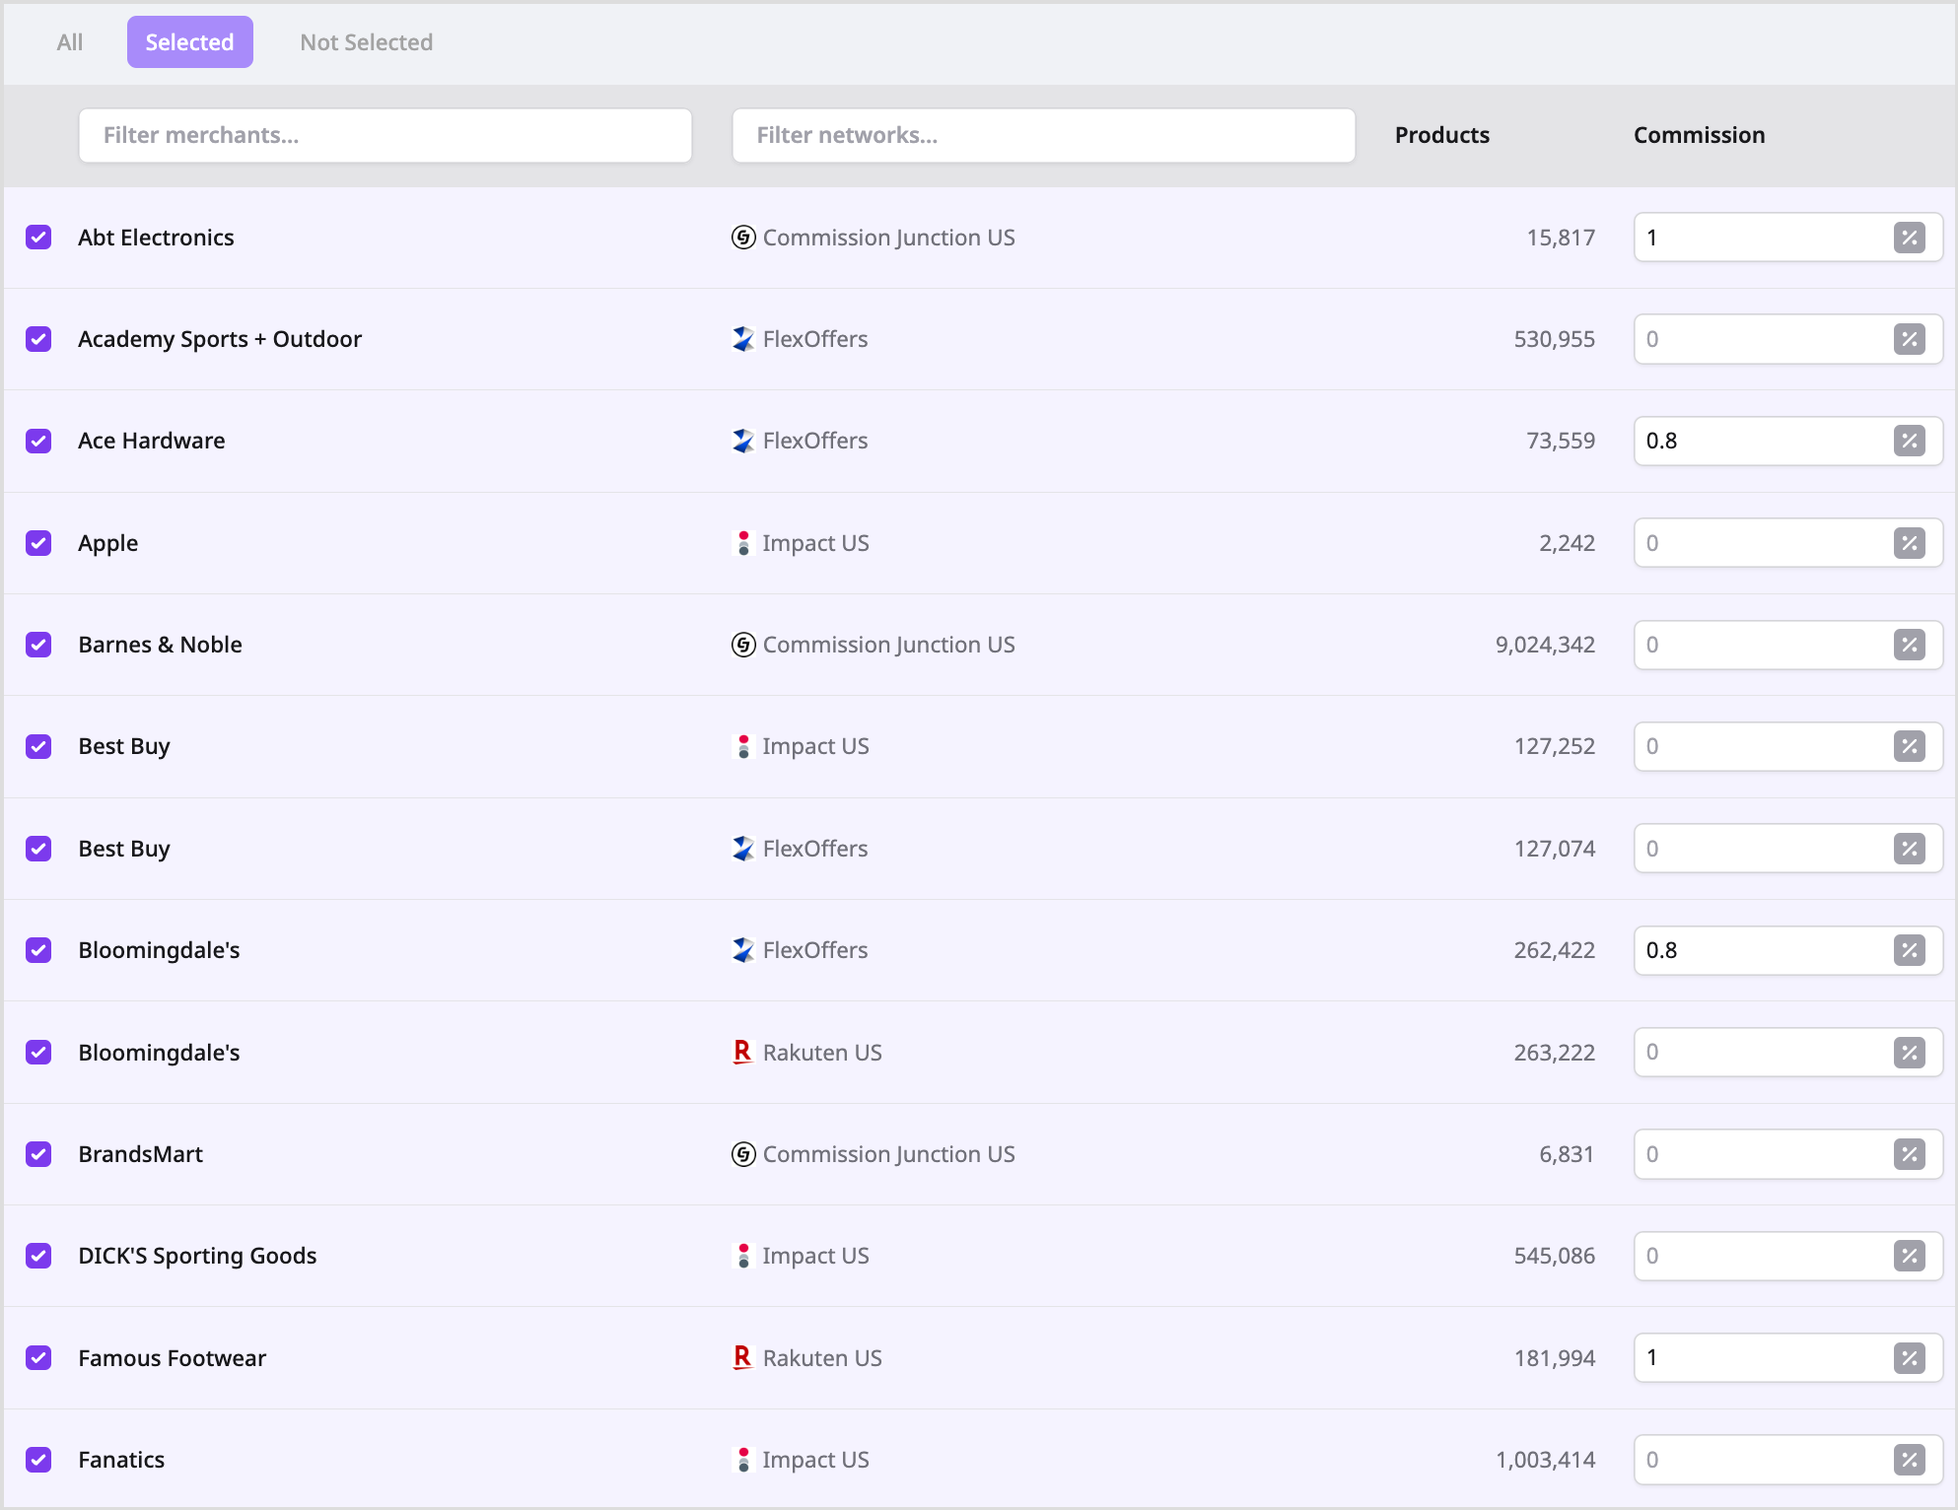The width and height of the screenshot is (1958, 1510).
Task: Sort by the Products column header
Action: click(x=1441, y=135)
